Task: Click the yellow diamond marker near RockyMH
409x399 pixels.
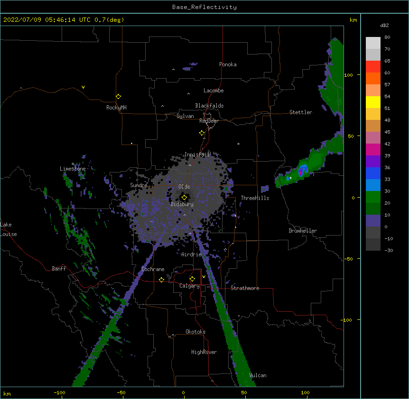Action: pos(118,97)
